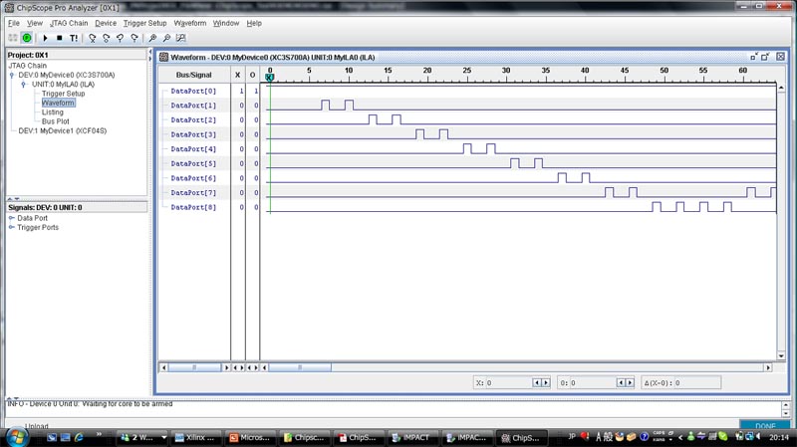797x447 pixels.
Task: Click the third cursor-marker icon in toolbar
Action: pos(121,38)
